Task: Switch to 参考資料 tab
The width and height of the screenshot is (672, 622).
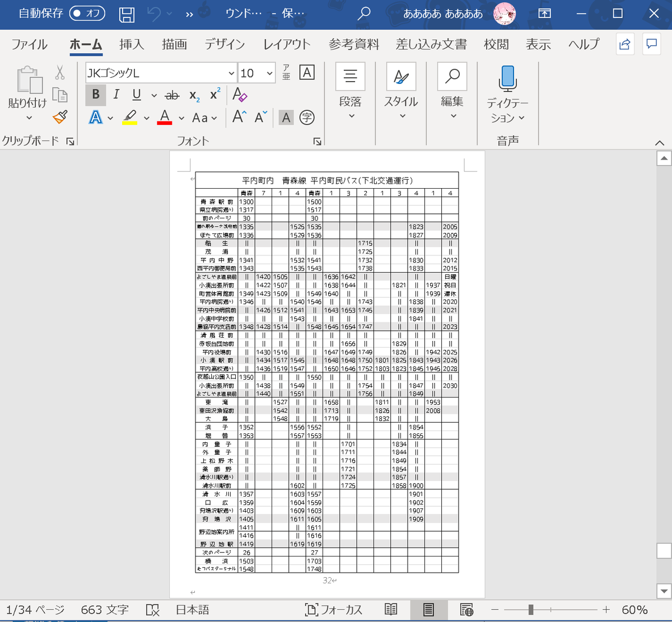Action: tap(354, 44)
